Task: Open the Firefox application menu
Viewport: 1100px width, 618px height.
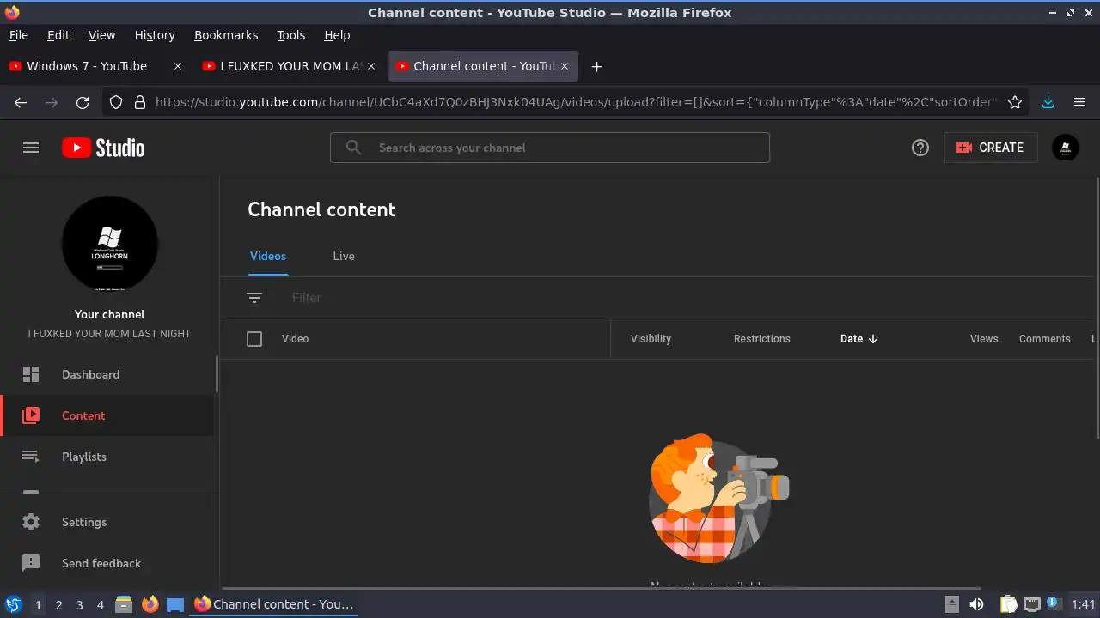Action: tap(1079, 102)
